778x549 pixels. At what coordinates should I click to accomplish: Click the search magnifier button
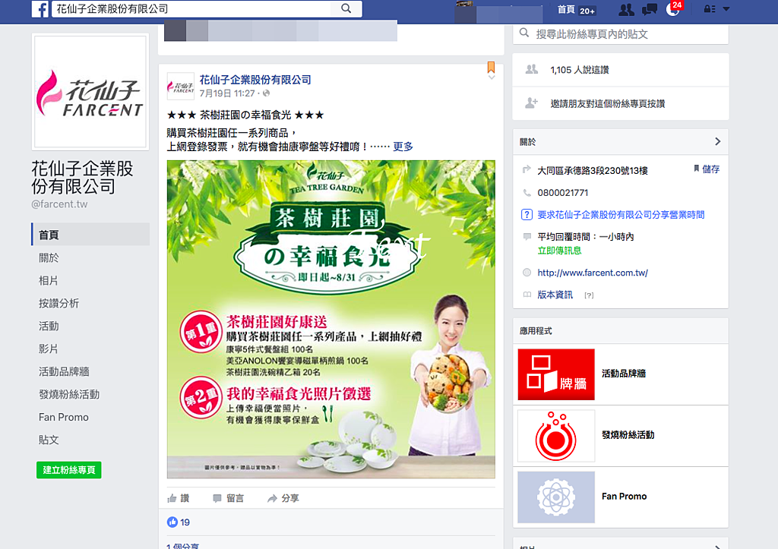pos(346,8)
